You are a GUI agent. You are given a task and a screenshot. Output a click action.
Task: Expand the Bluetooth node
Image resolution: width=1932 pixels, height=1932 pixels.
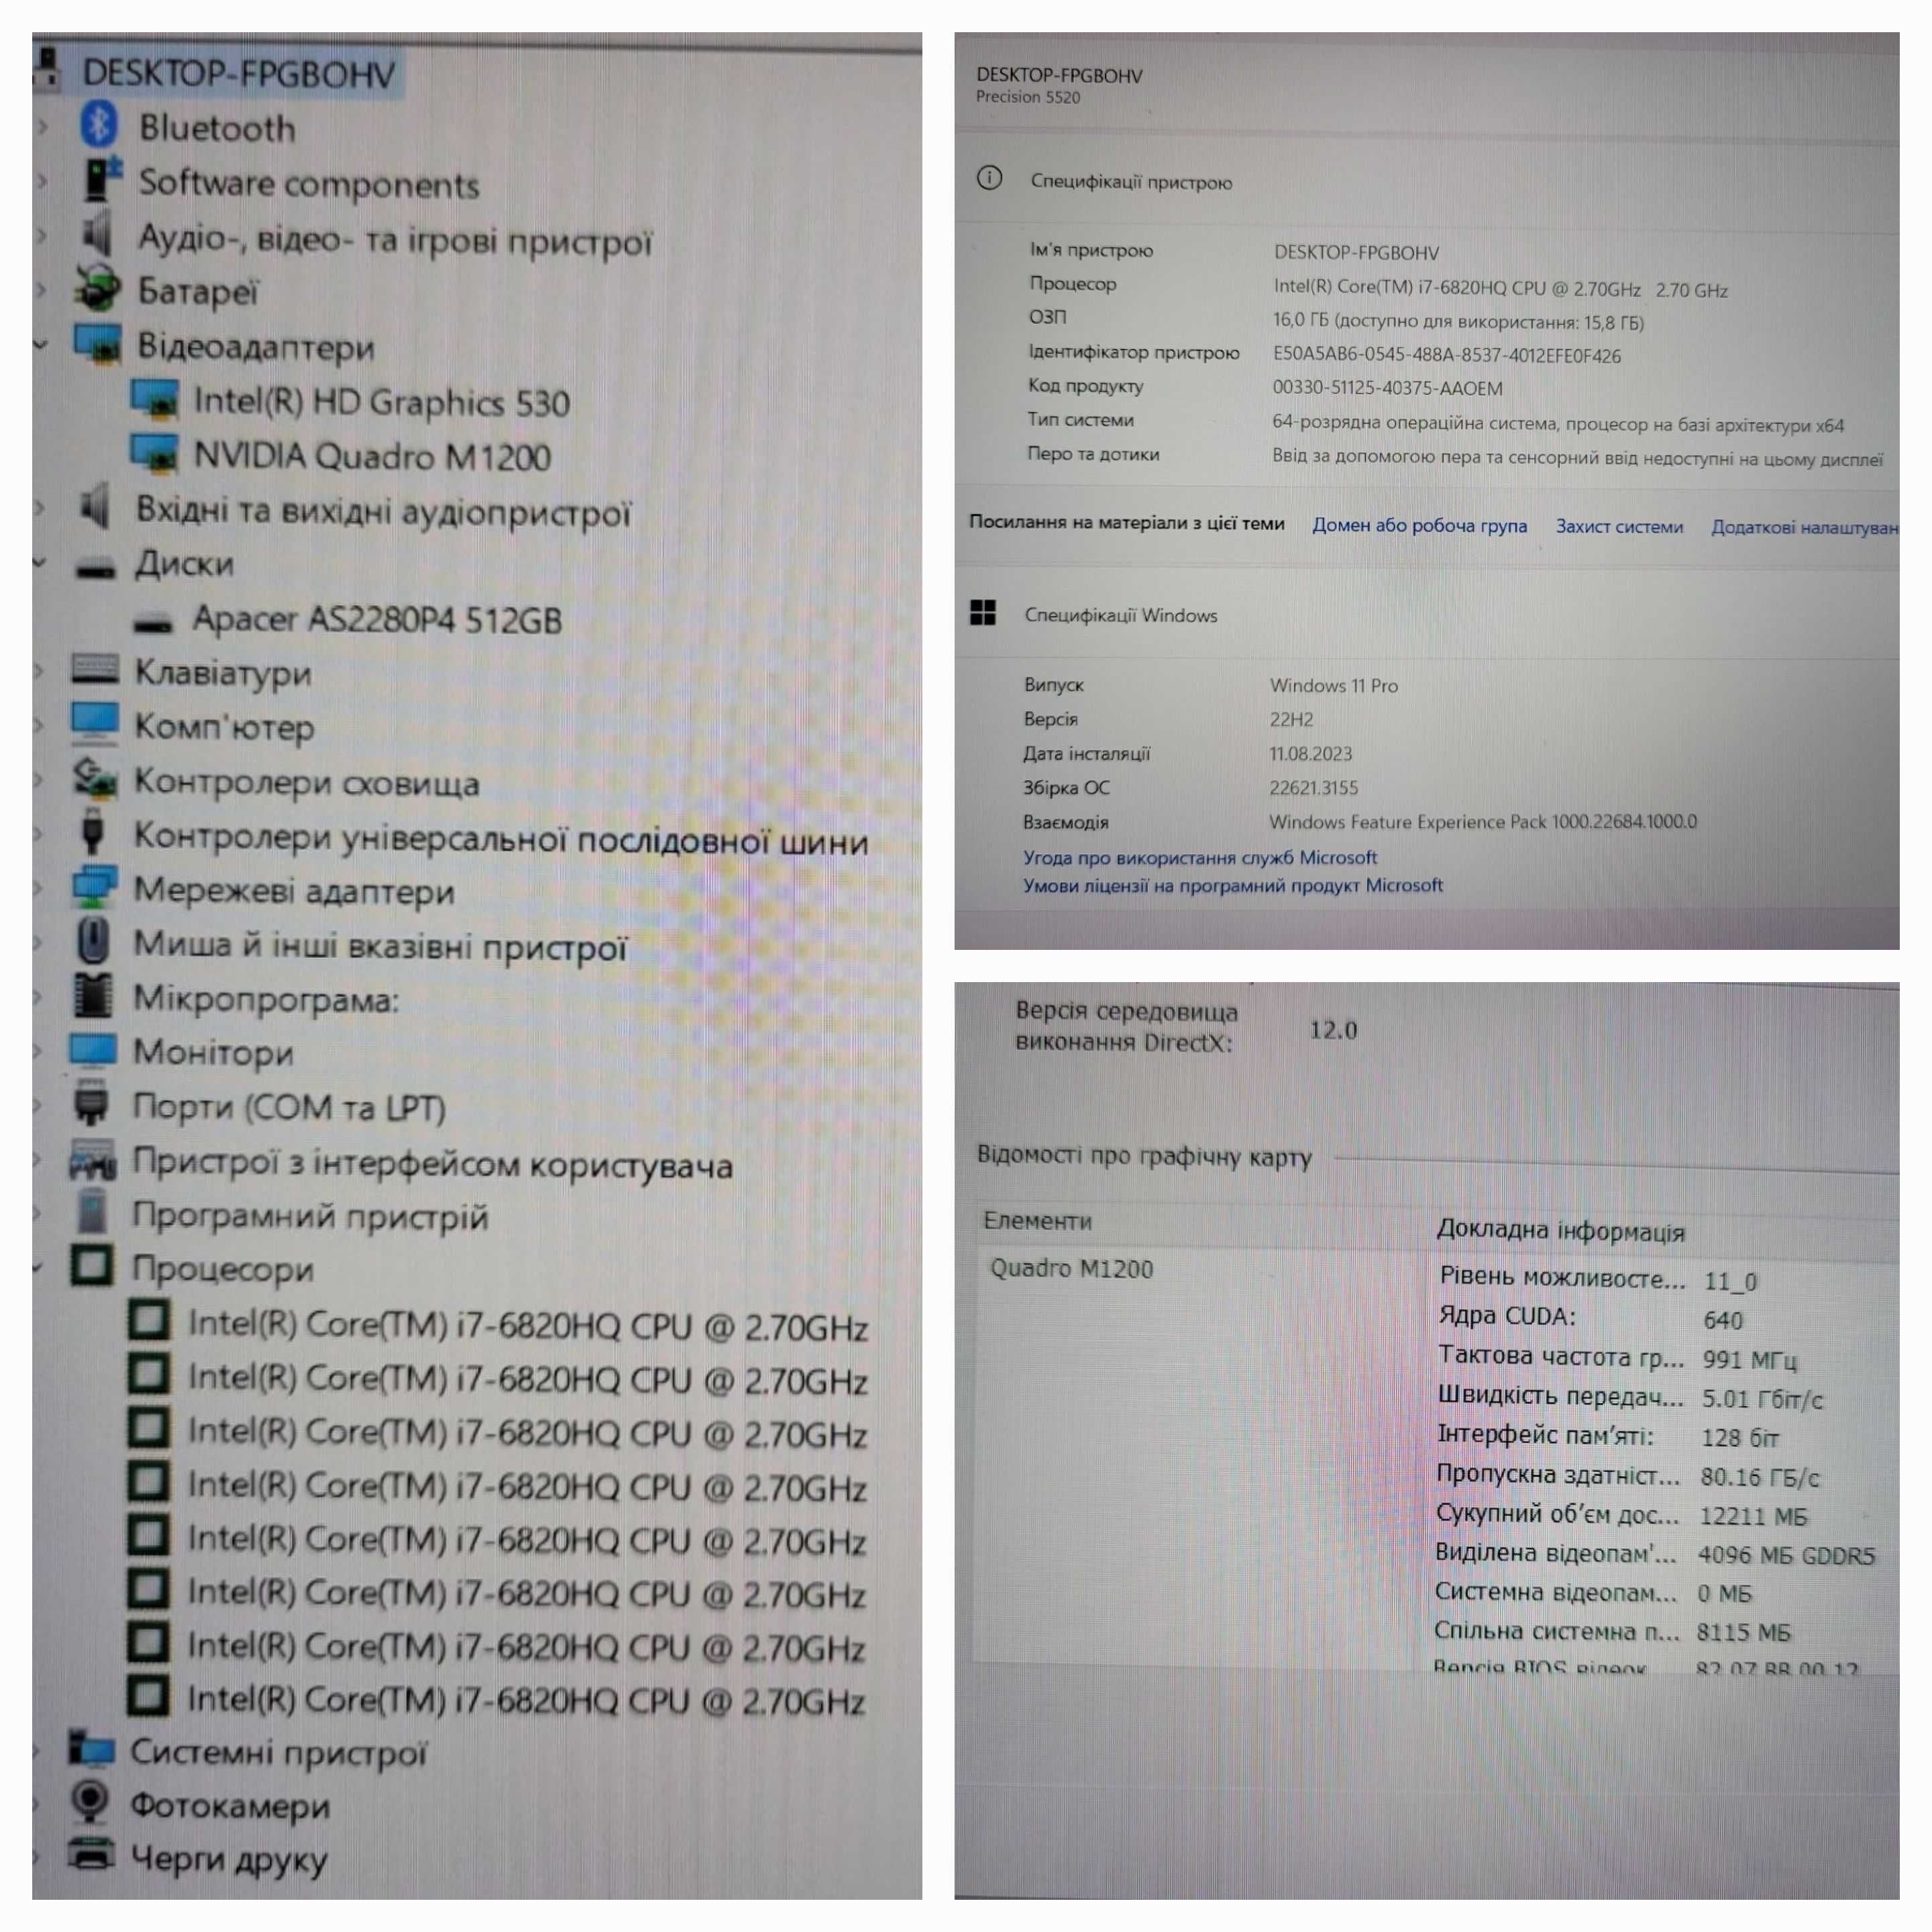pos(43,127)
